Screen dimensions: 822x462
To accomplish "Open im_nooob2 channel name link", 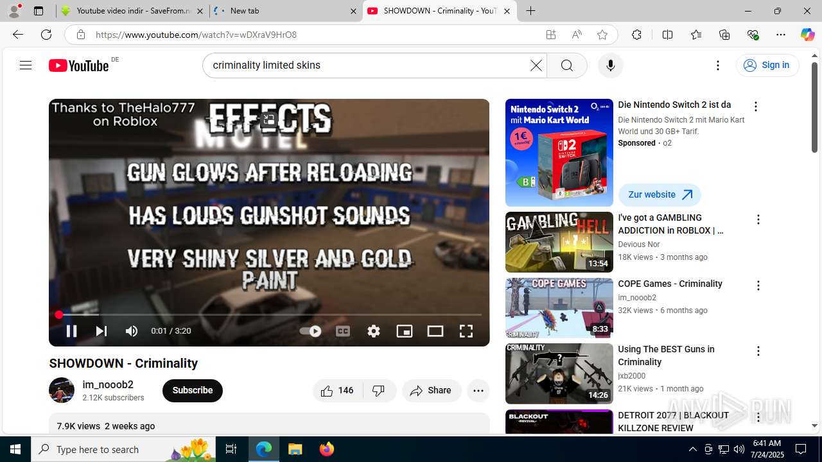I will coord(108,384).
